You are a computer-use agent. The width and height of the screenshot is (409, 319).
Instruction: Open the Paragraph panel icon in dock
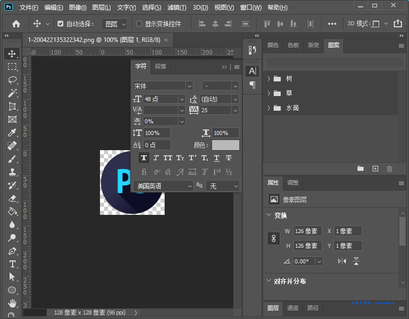252,85
